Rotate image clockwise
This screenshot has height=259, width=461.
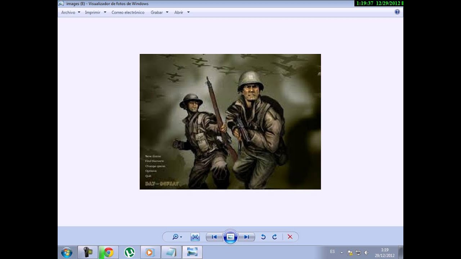[x=274, y=237]
